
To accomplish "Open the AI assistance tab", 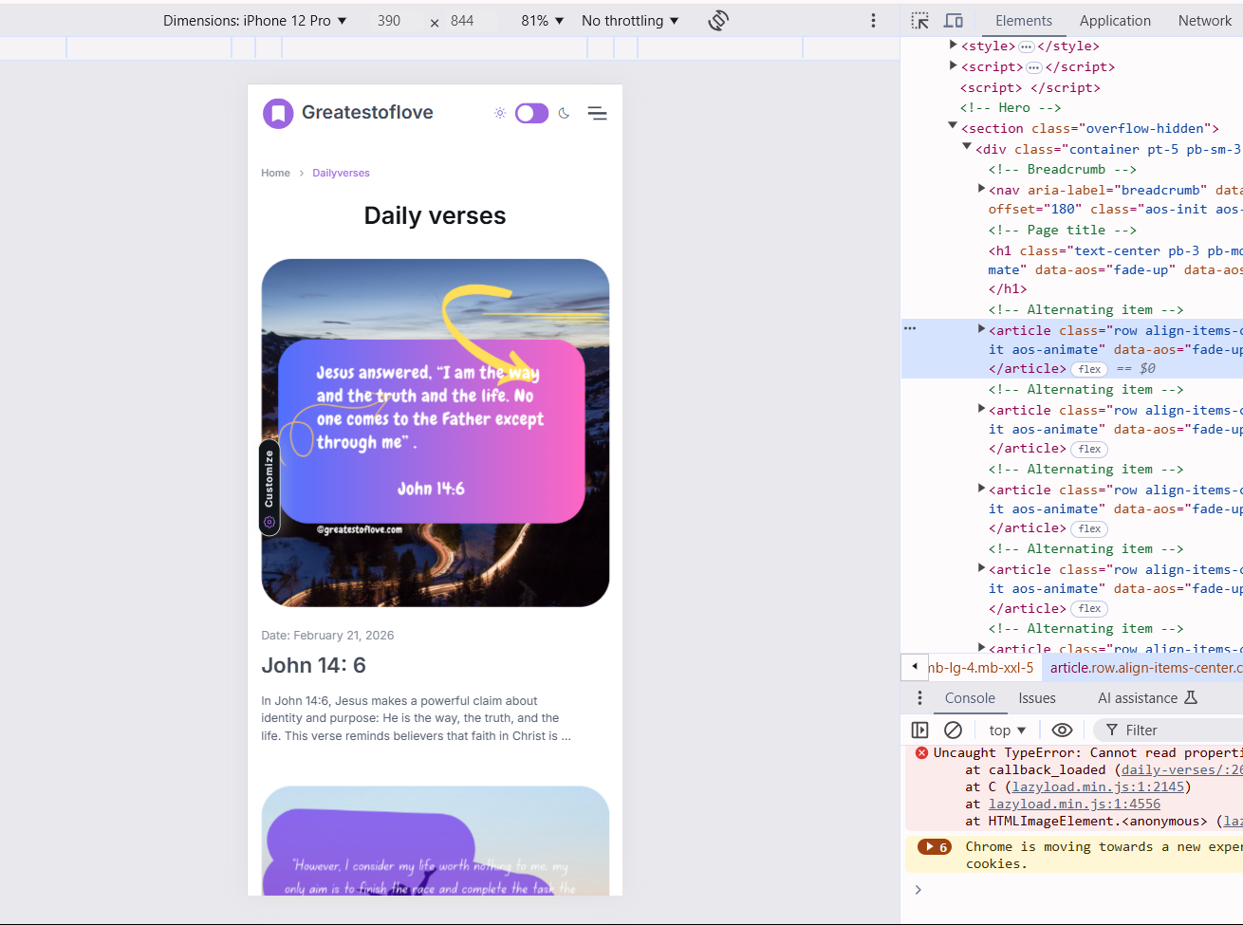I will [1147, 698].
